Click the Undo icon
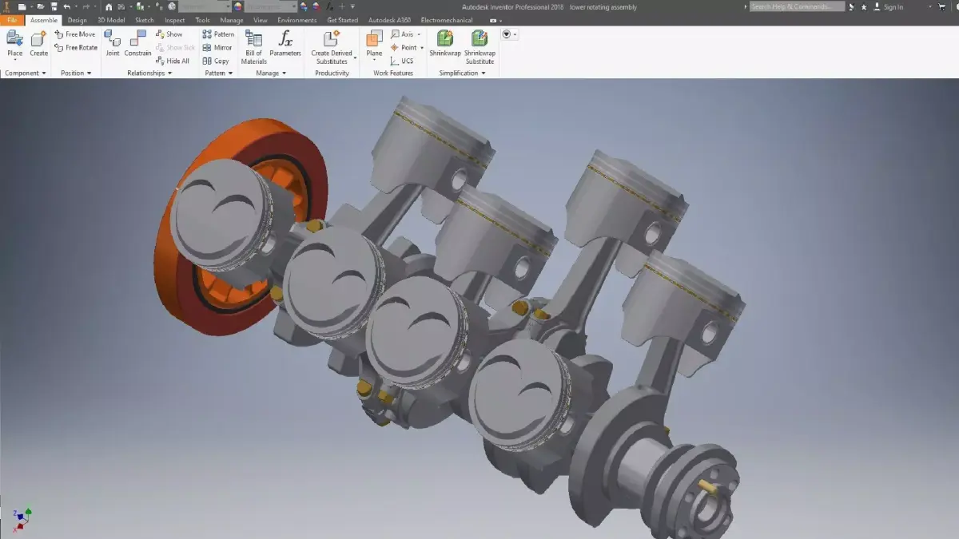The image size is (959, 539). pyautogui.click(x=66, y=6)
